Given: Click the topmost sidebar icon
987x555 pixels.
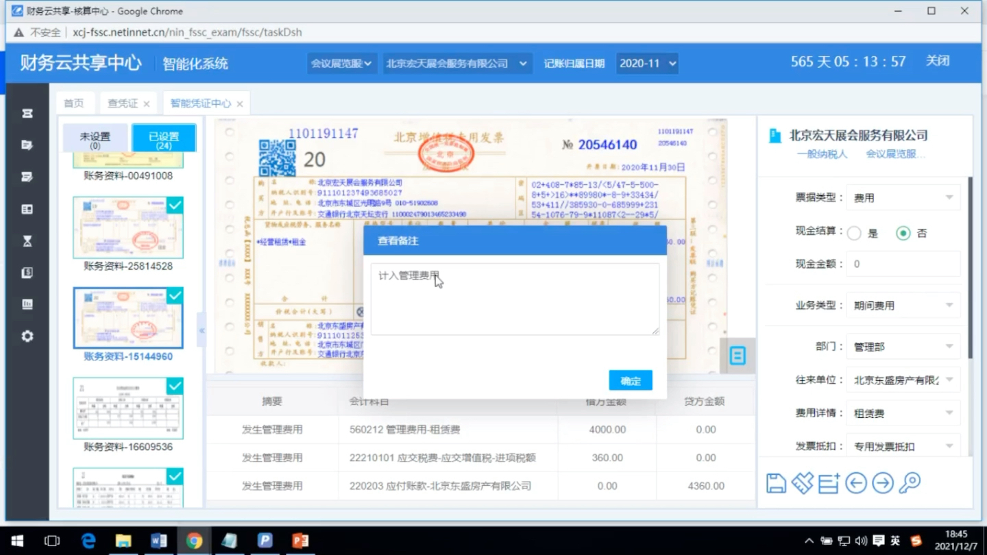Looking at the screenshot, I should point(27,113).
